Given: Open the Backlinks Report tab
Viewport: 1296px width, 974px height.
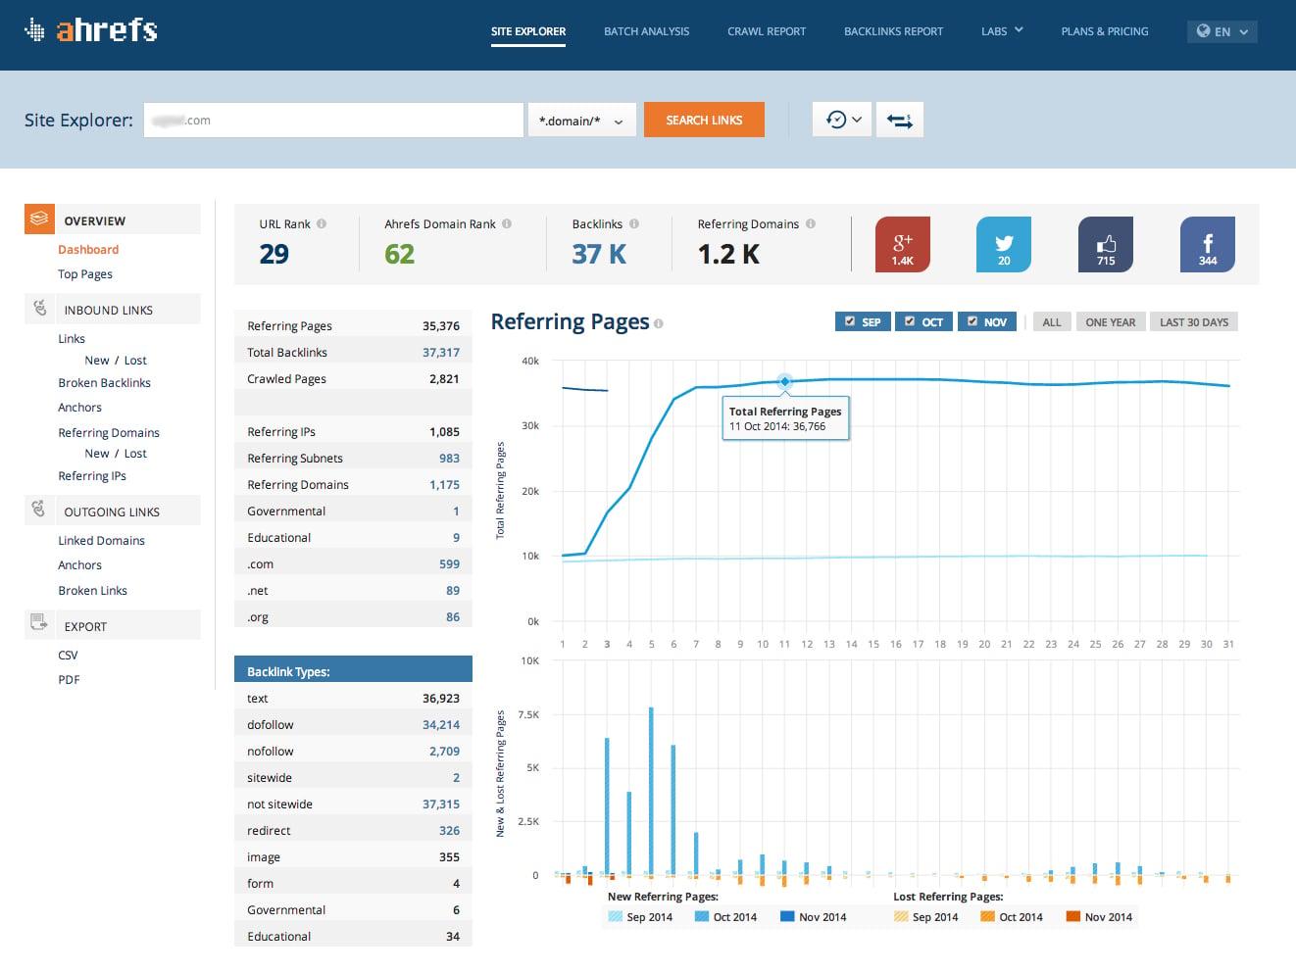Looking at the screenshot, I should tap(893, 30).
